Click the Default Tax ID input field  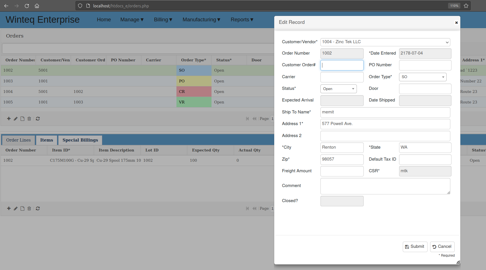pos(425,159)
